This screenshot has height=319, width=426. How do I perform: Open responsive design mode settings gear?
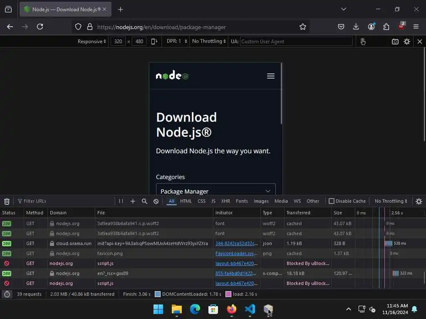click(407, 42)
